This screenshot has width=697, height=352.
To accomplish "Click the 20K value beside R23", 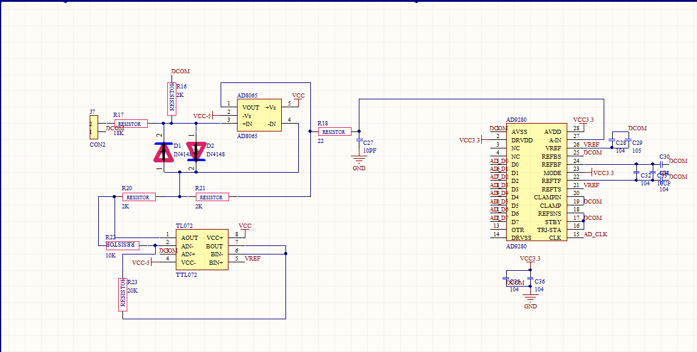I will point(133,291).
